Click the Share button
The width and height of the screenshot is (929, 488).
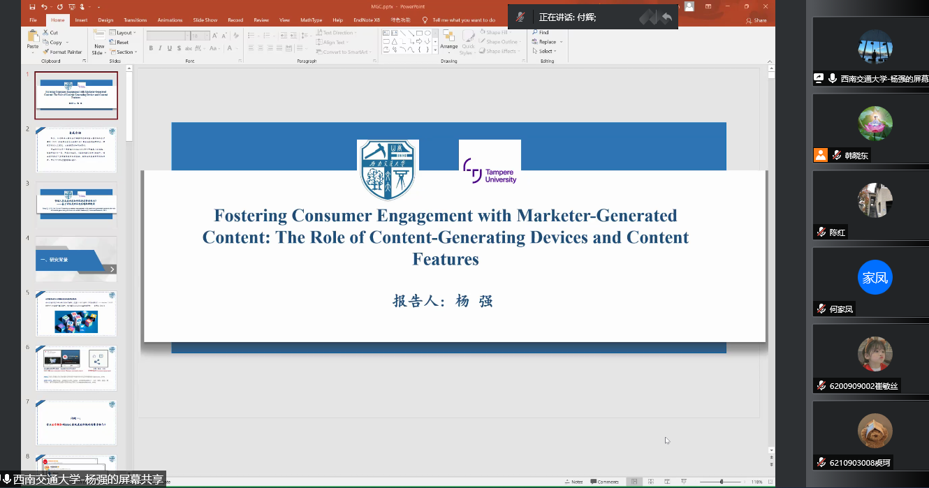pyautogui.click(x=756, y=20)
